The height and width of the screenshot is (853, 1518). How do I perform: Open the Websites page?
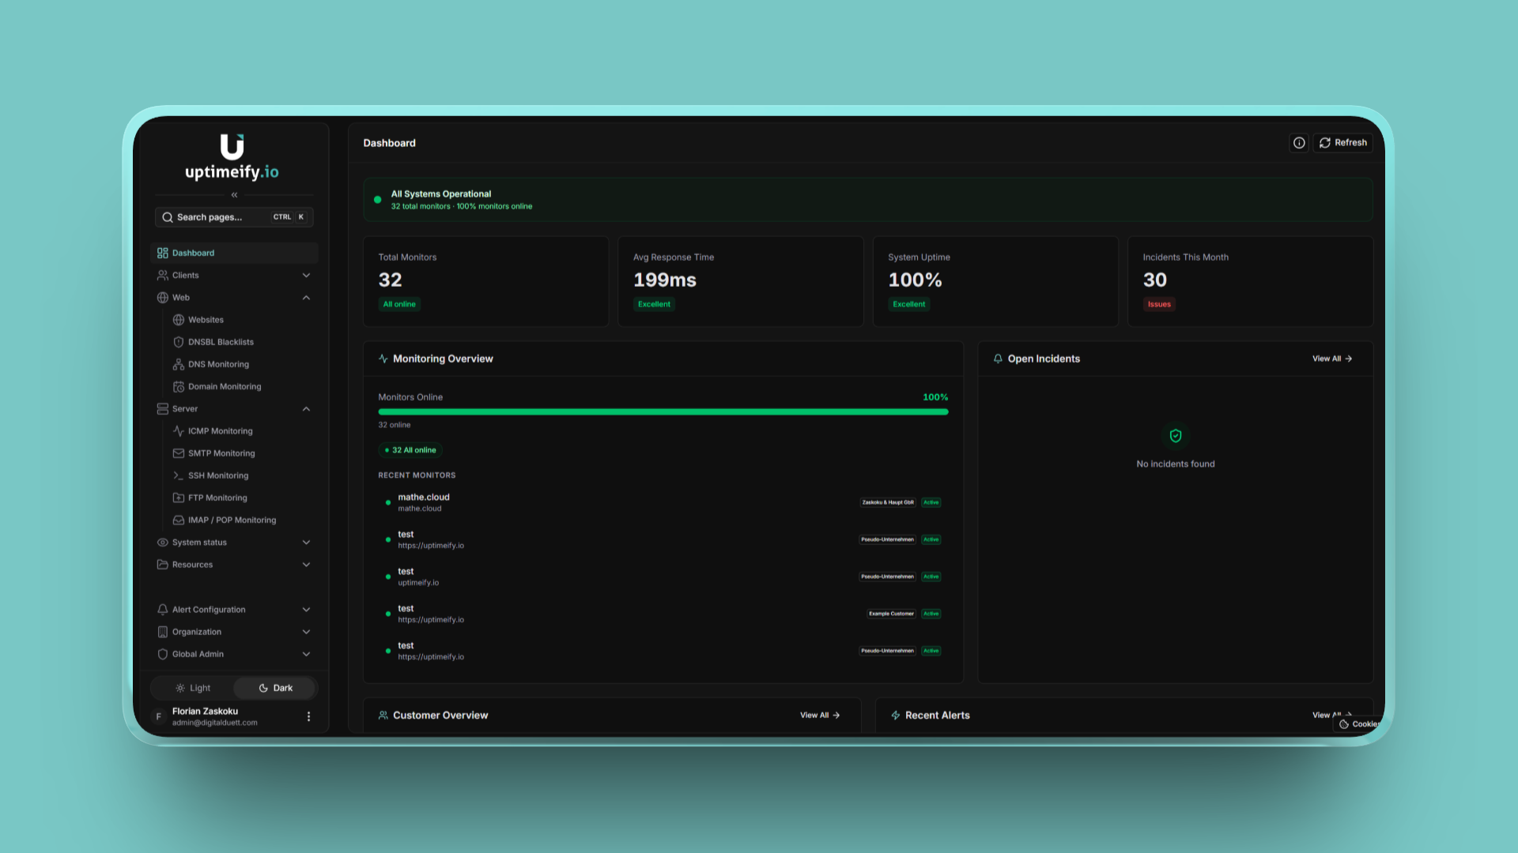206,319
